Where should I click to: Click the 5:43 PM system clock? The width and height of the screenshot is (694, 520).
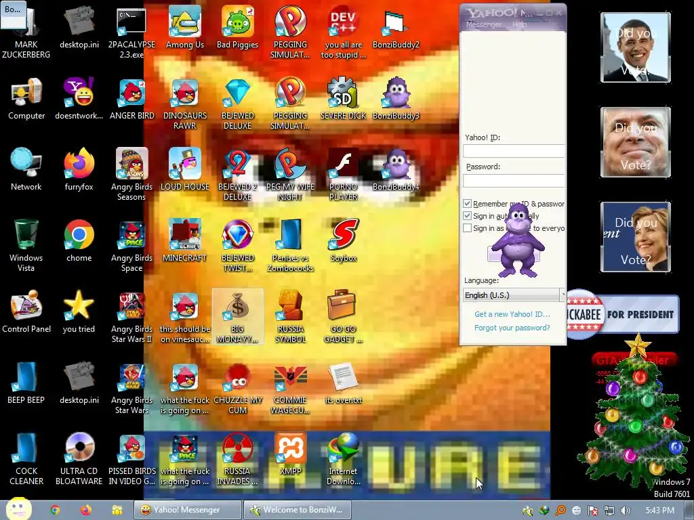tap(659, 511)
